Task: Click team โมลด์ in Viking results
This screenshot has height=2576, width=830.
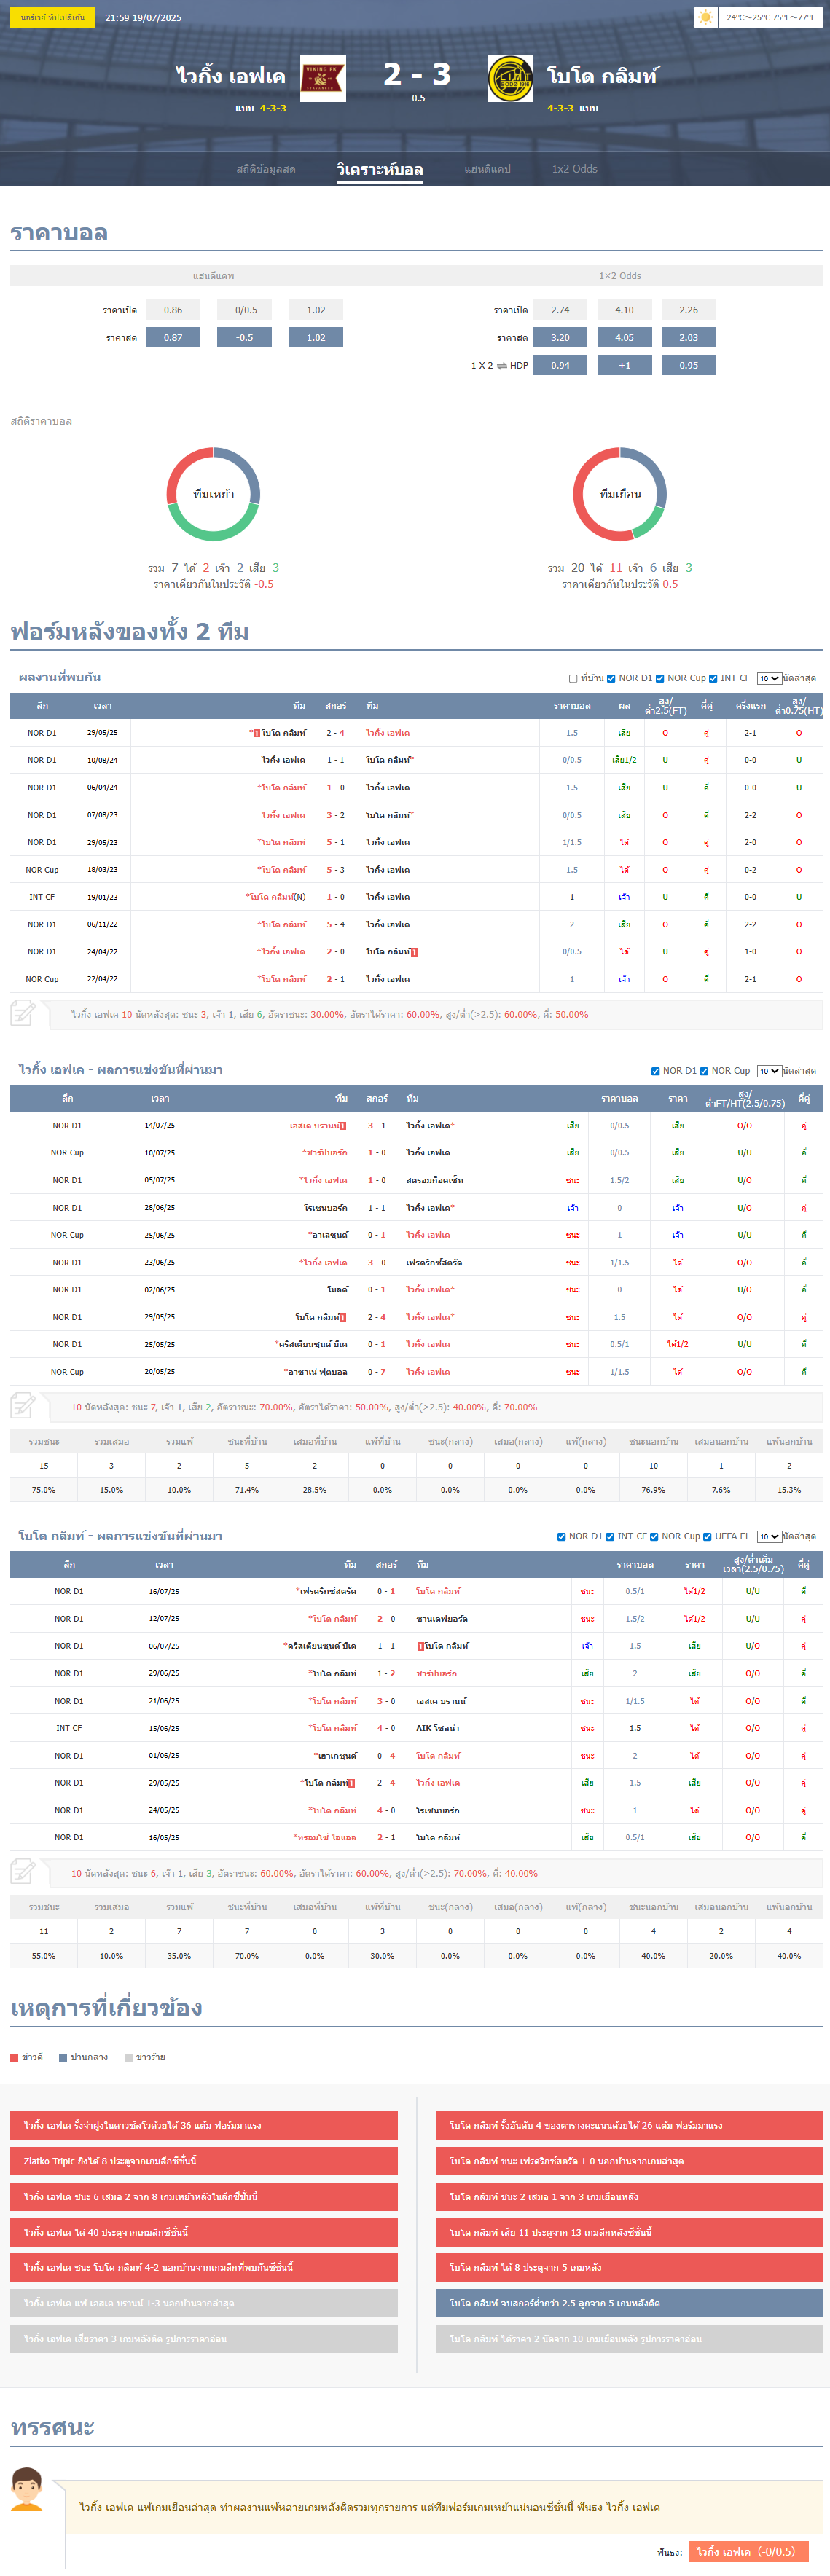Action: tap(337, 1290)
